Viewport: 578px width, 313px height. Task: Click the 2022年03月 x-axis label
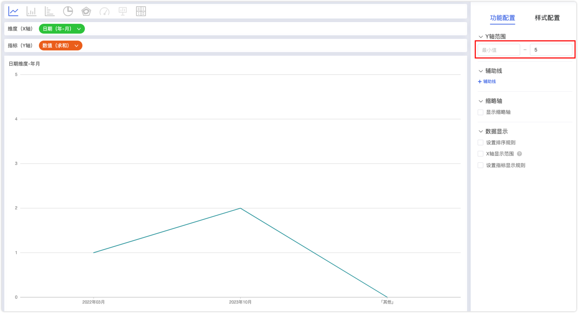pyautogui.click(x=93, y=302)
